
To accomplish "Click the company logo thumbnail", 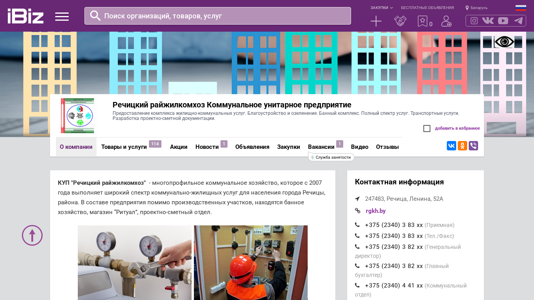I will (77, 116).
